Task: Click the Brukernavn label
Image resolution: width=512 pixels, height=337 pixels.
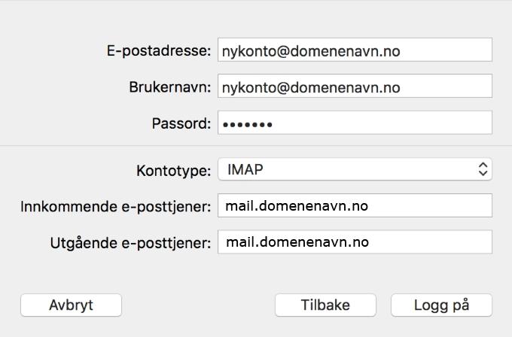Action: [x=170, y=87]
